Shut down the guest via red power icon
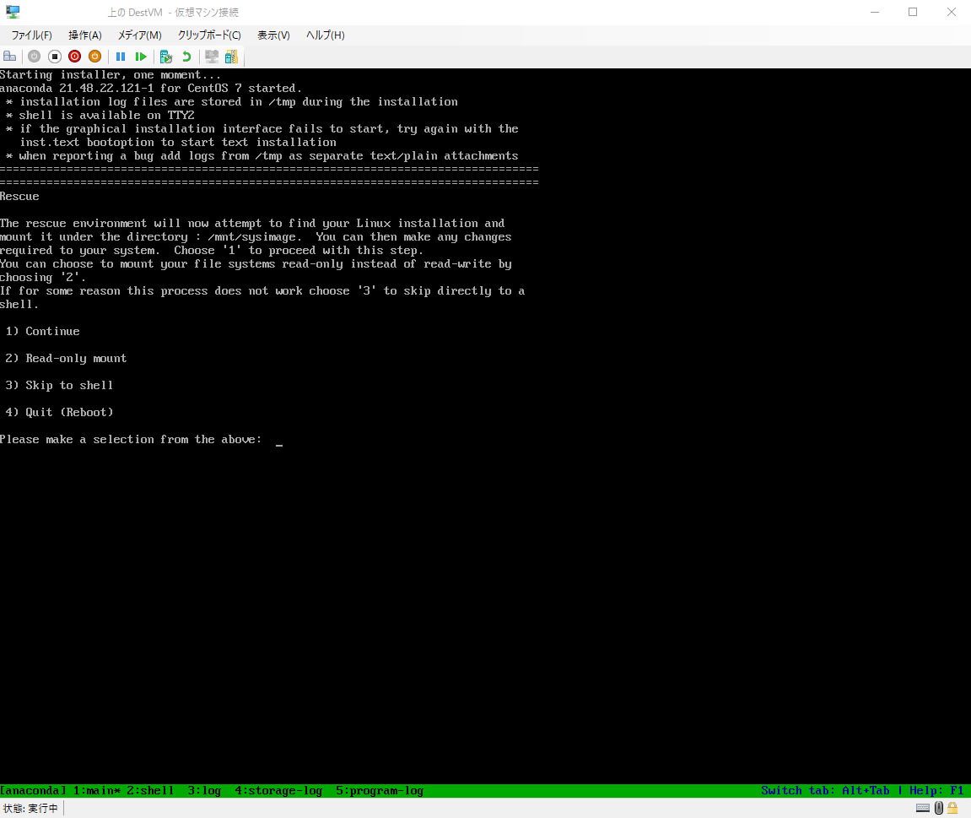The width and height of the screenshot is (971, 818). [x=74, y=56]
